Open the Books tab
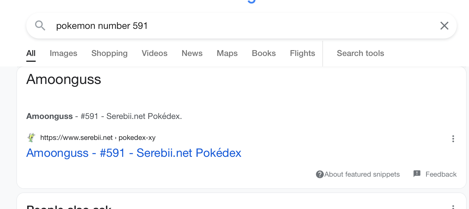Viewport: 469px width, 209px height. [x=264, y=53]
